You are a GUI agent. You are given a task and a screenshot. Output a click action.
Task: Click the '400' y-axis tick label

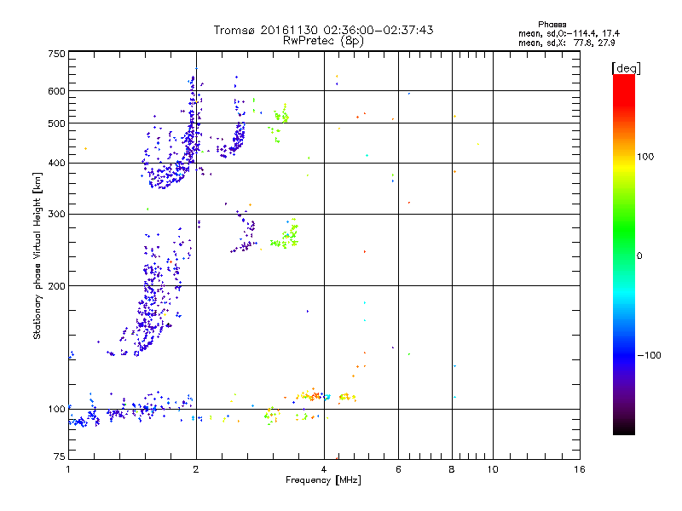[56, 163]
